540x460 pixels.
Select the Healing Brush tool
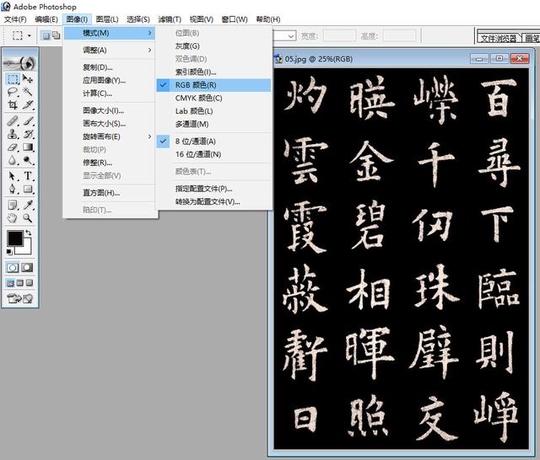click(13, 121)
